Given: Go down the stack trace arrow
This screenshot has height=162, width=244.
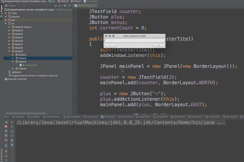Looking at the screenshot, I should (12, 127).
